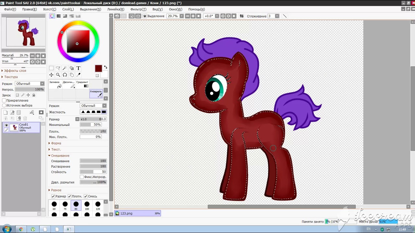Select the rectangular selection tool
The width and height of the screenshot is (415, 233).
click(x=51, y=68)
